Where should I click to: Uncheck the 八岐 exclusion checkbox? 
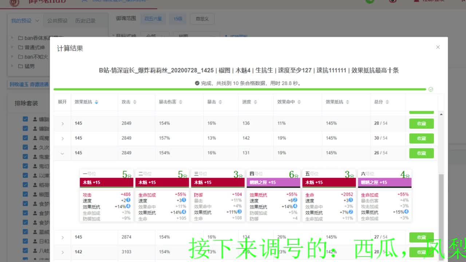[25, 251]
